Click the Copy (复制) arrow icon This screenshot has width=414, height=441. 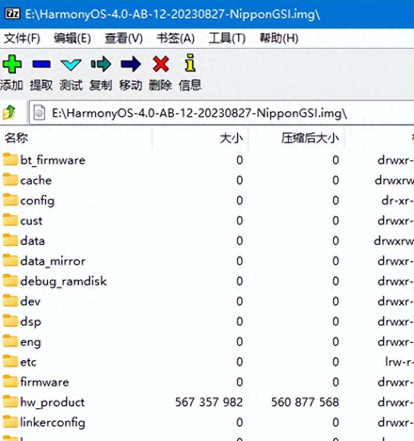101,64
